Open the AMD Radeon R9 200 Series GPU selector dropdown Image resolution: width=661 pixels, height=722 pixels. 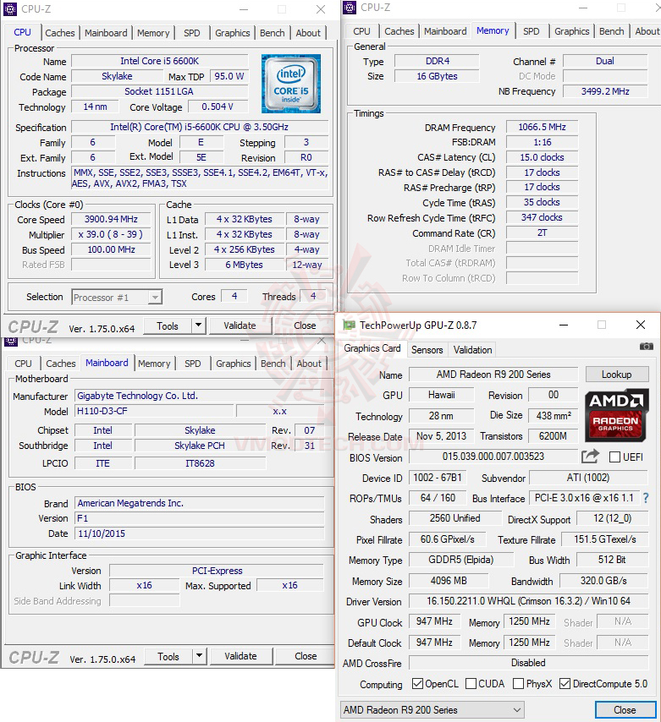[432, 709]
